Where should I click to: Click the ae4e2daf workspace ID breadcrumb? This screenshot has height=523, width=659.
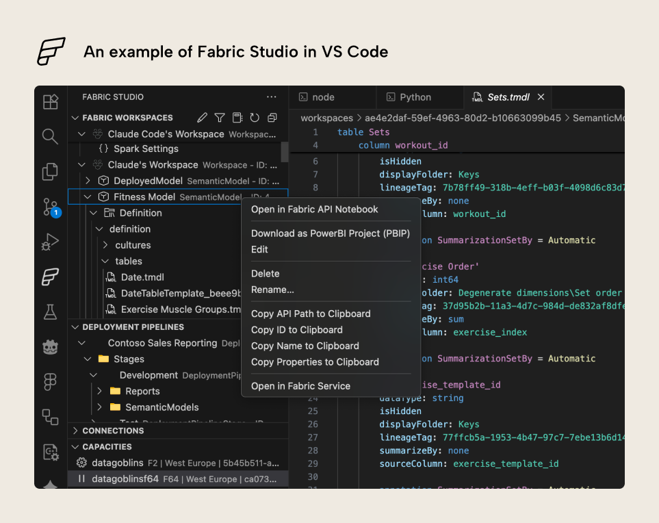pos(463,118)
